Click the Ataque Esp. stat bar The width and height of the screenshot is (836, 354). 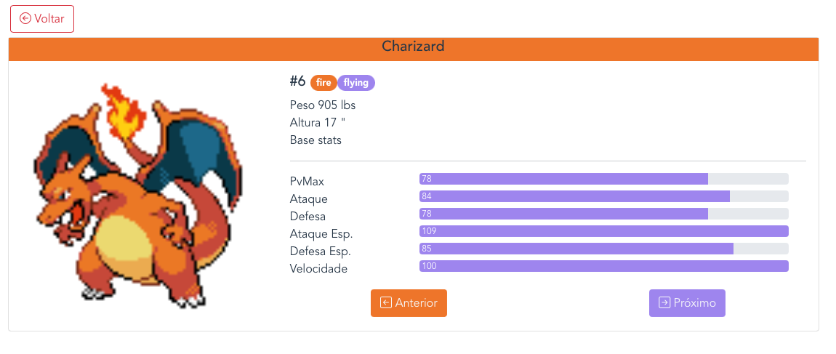(603, 231)
